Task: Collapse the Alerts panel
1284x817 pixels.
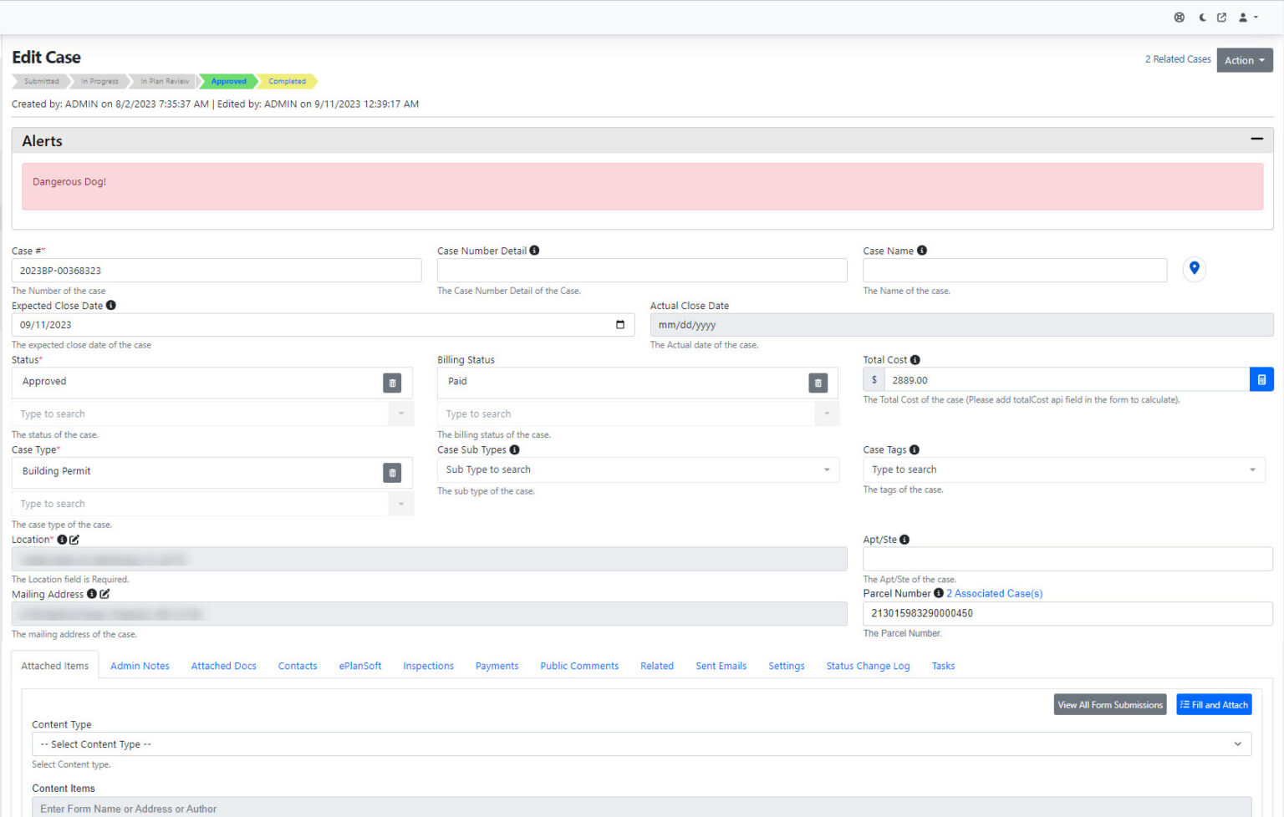Action: coord(1256,139)
